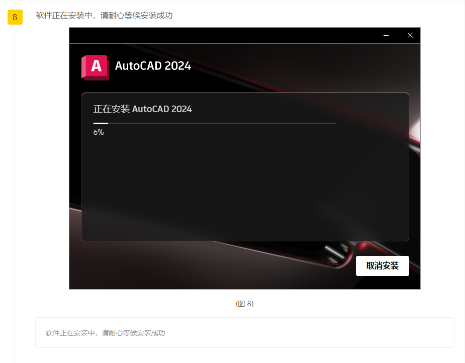Click the AutoCAD 2024 title beside the logo

coord(153,66)
